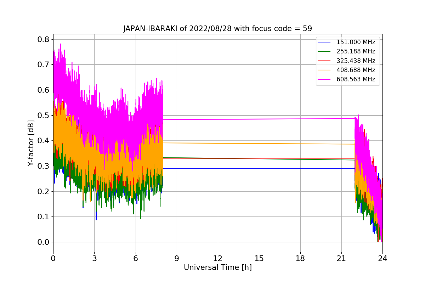The image size is (425, 283).
Task: Click the green line swatch in the legend
Action: pyautogui.click(x=325, y=52)
